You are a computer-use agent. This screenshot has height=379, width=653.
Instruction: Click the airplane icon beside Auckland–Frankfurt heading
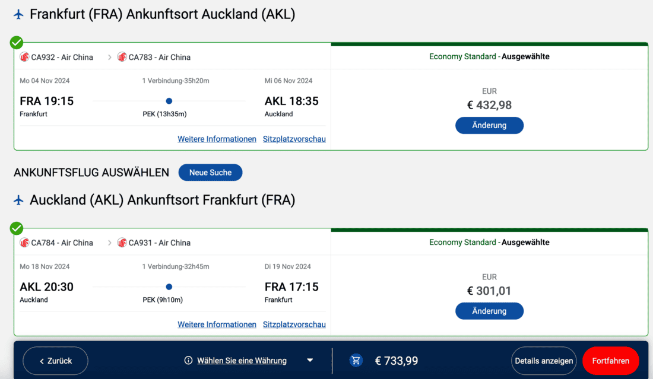click(18, 200)
